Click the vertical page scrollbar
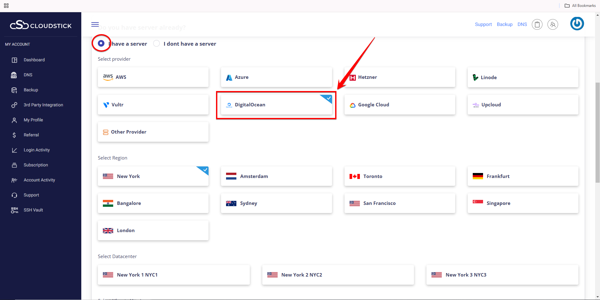600x300 pixels. coord(597,131)
